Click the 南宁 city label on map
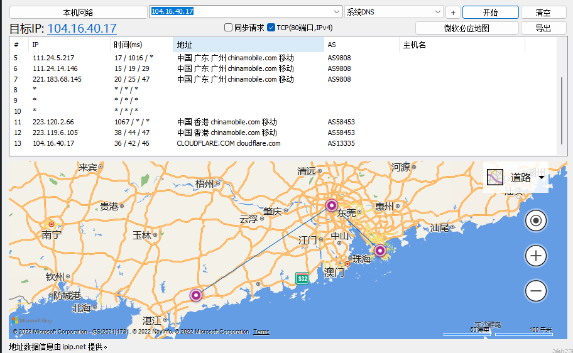Screen dimensions: 573x353 point(52,235)
